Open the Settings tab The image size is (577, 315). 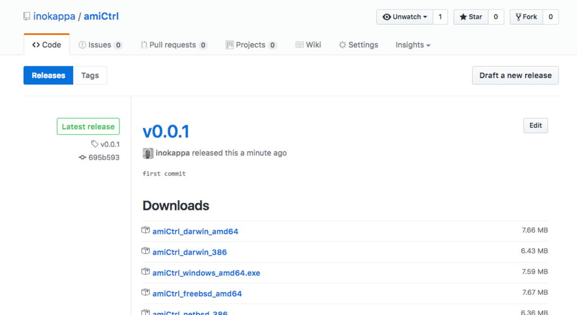click(x=358, y=45)
